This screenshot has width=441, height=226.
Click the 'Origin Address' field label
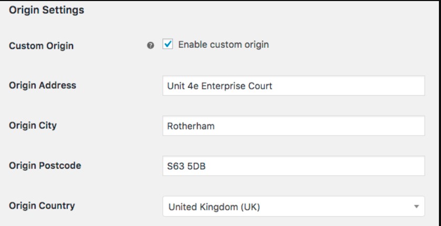pyautogui.click(x=43, y=85)
